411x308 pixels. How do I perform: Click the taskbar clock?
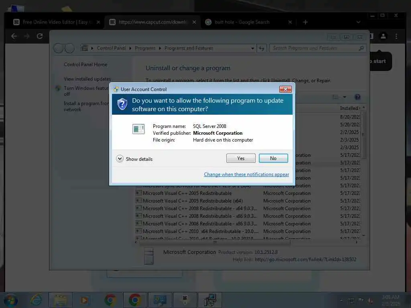pyautogui.click(x=391, y=300)
